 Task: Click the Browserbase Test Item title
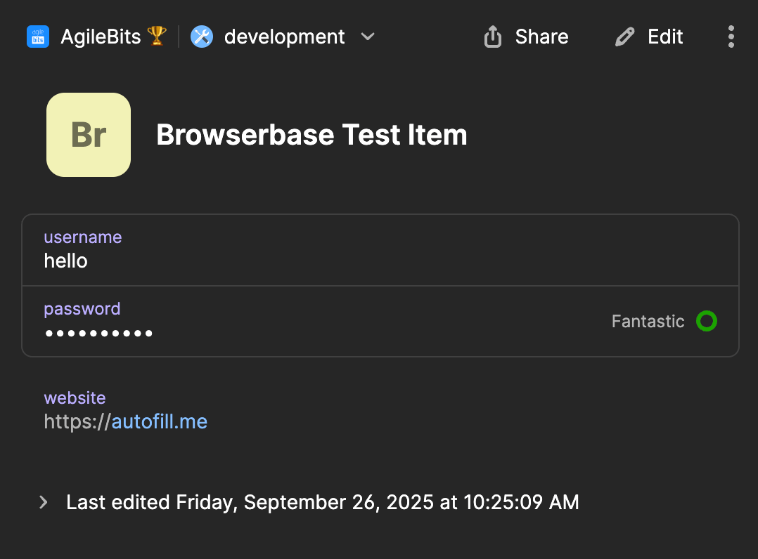311,135
